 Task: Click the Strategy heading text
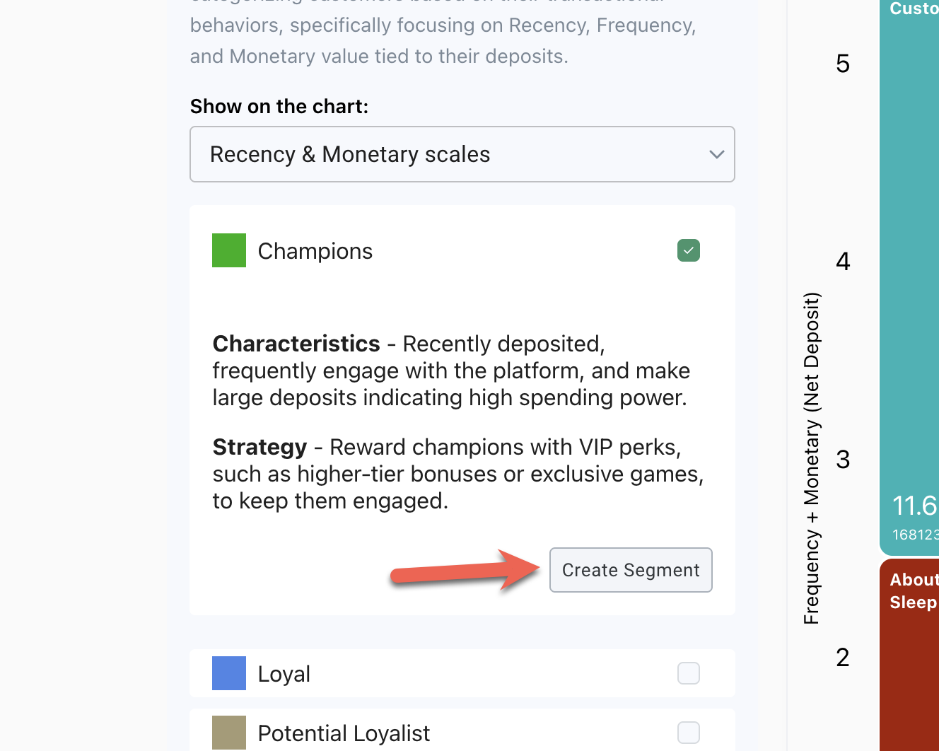coord(259,447)
